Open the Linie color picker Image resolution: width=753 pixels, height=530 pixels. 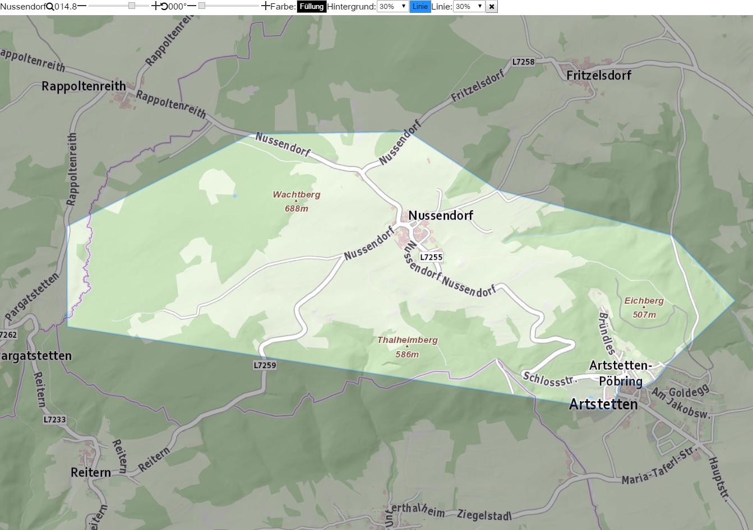tap(420, 7)
